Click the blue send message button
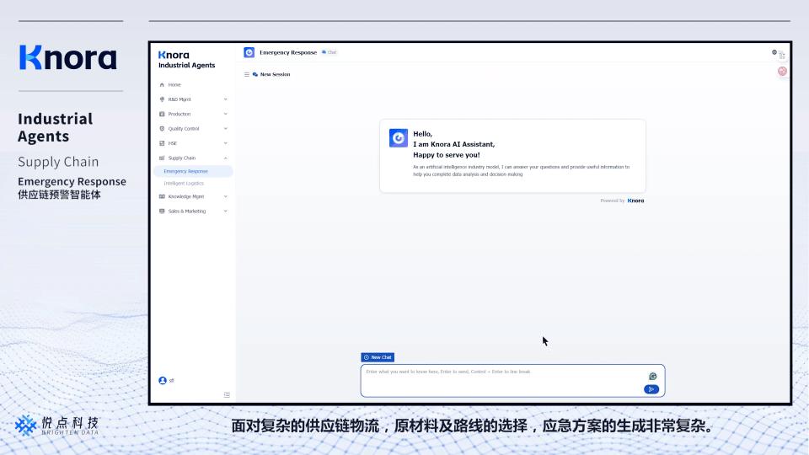The height and width of the screenshot is (455, 809). click(651, 389)
